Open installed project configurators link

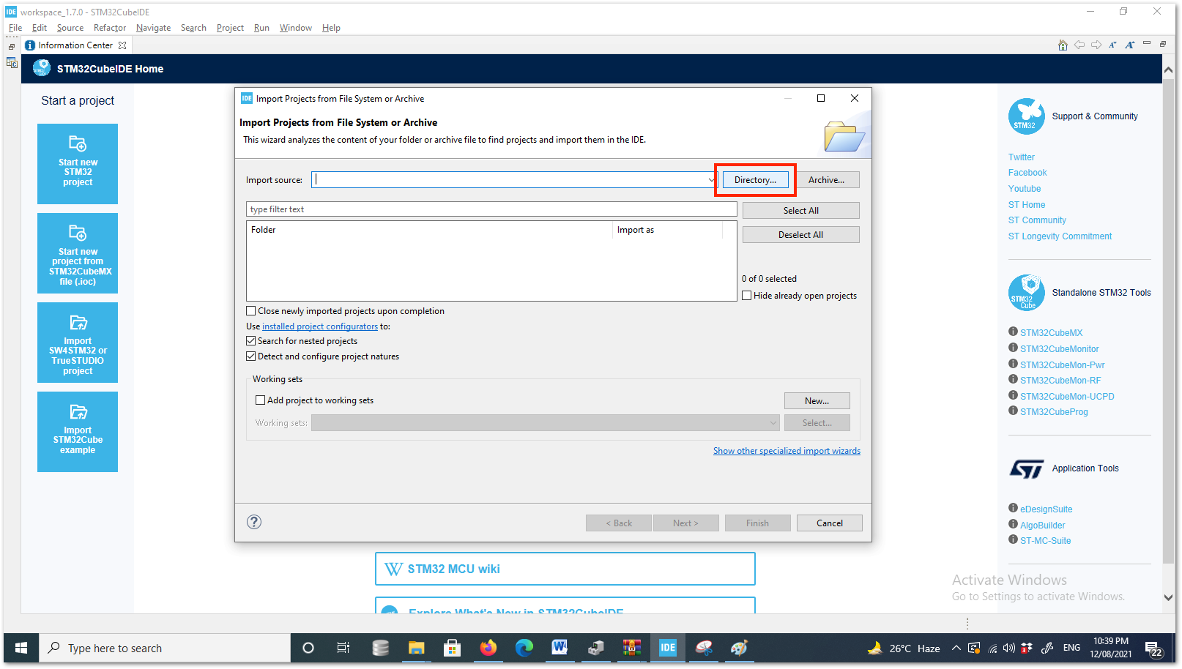tap(320, 326)
